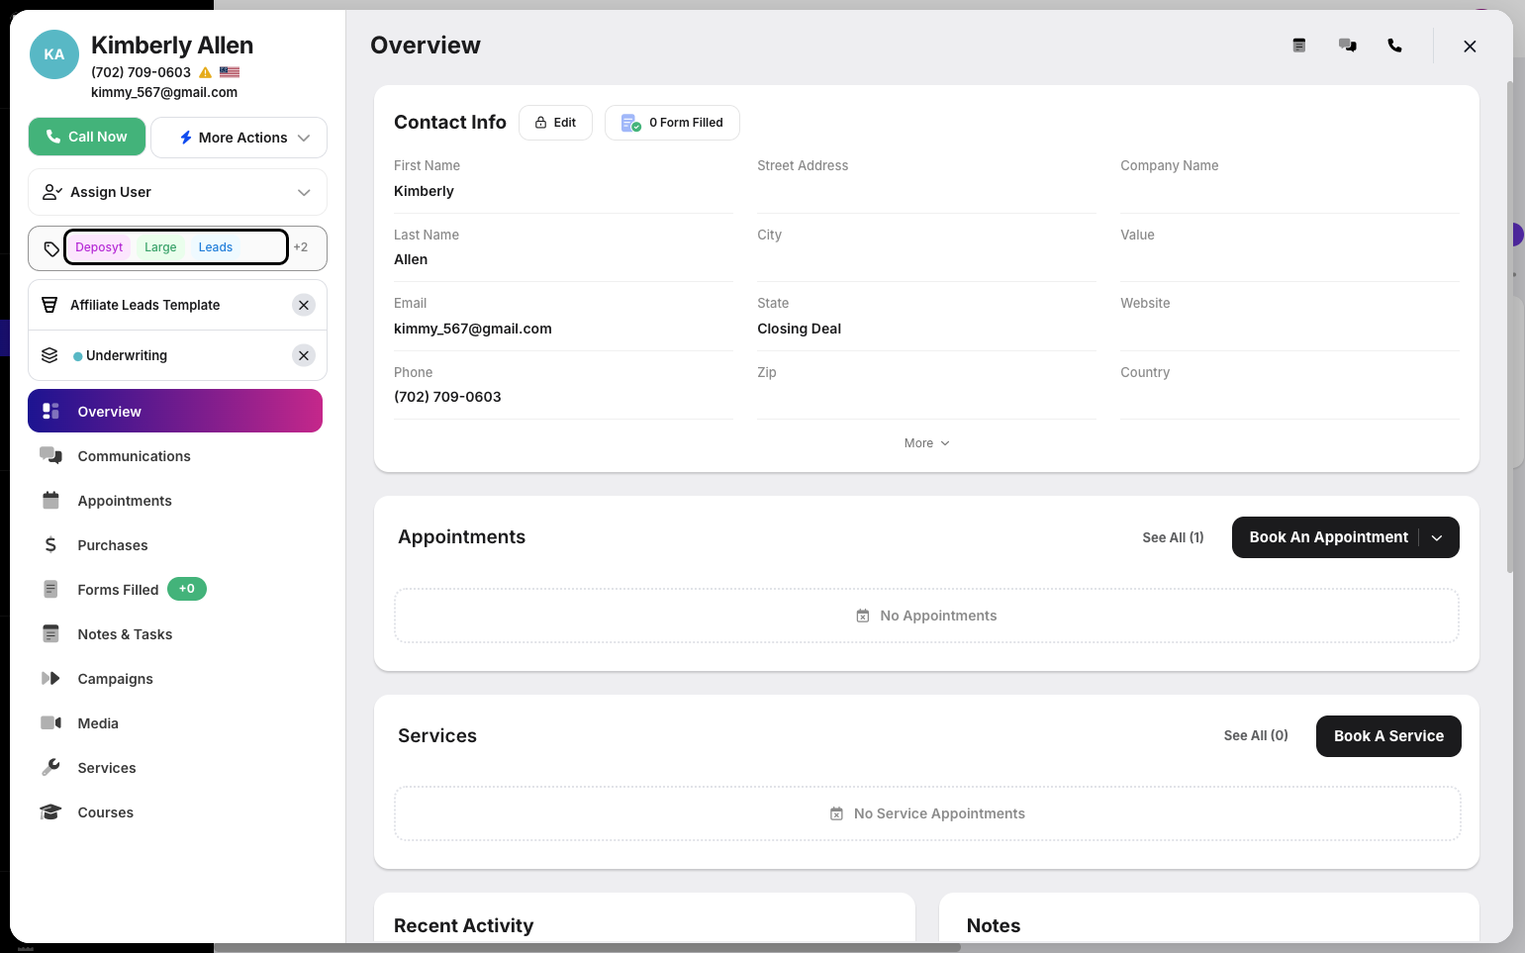
Task: Open notes icon in the top header
Action: click(1299, 46)
